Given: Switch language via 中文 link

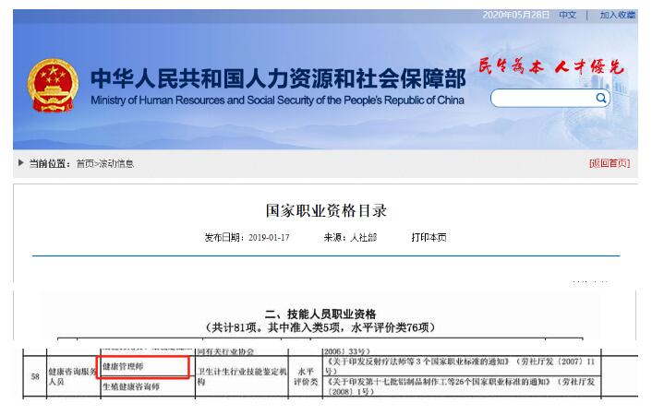Looking at the screenshot, I should [x=567, y=16].
